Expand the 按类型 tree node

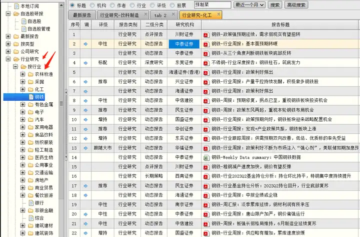coord(8,44)
